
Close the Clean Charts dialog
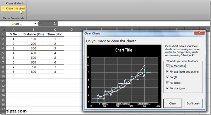pos(200,32)
